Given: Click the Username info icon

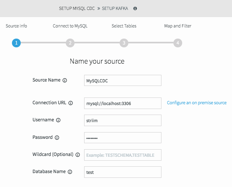Looking at the screenshot, I should (58, 120).
